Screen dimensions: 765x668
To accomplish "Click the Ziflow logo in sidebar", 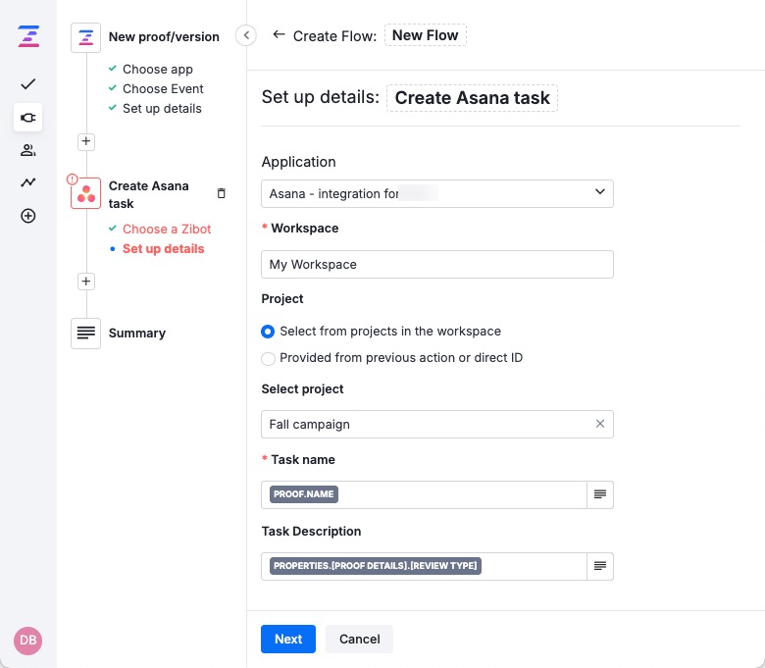I will [28, 36].
